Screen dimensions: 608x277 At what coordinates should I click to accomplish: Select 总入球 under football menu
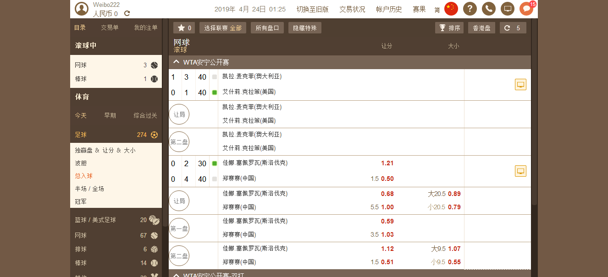coord(84,176)
